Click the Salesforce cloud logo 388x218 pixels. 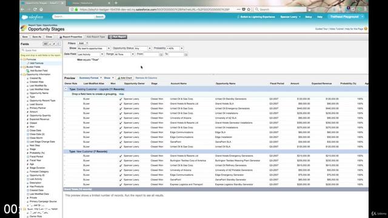point(24,17)
